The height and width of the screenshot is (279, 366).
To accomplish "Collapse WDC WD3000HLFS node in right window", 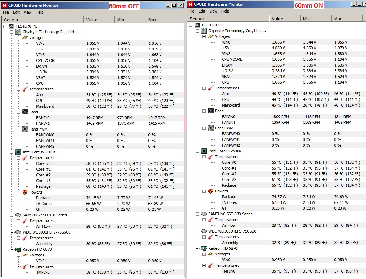I will coord(197,231).
